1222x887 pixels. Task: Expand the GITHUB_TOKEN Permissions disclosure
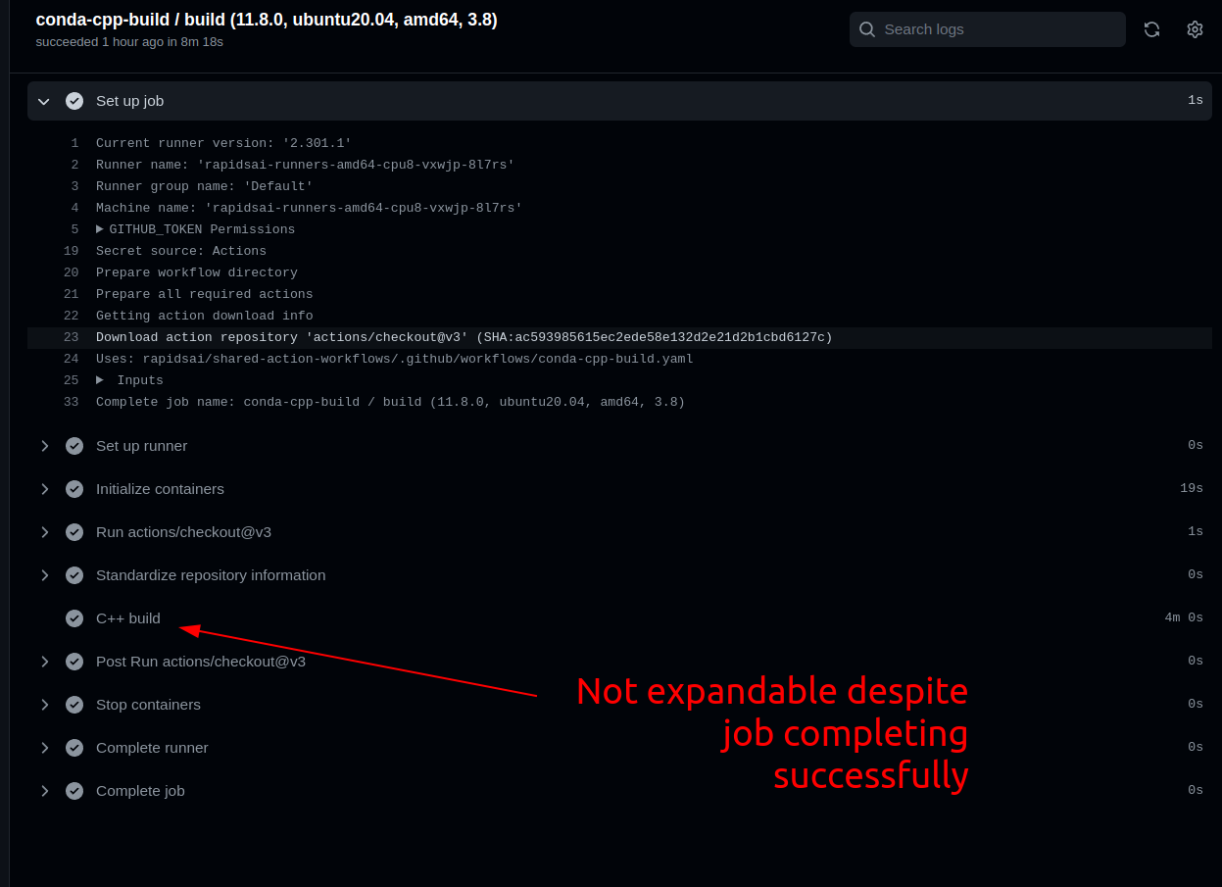(x=98, y=228)
